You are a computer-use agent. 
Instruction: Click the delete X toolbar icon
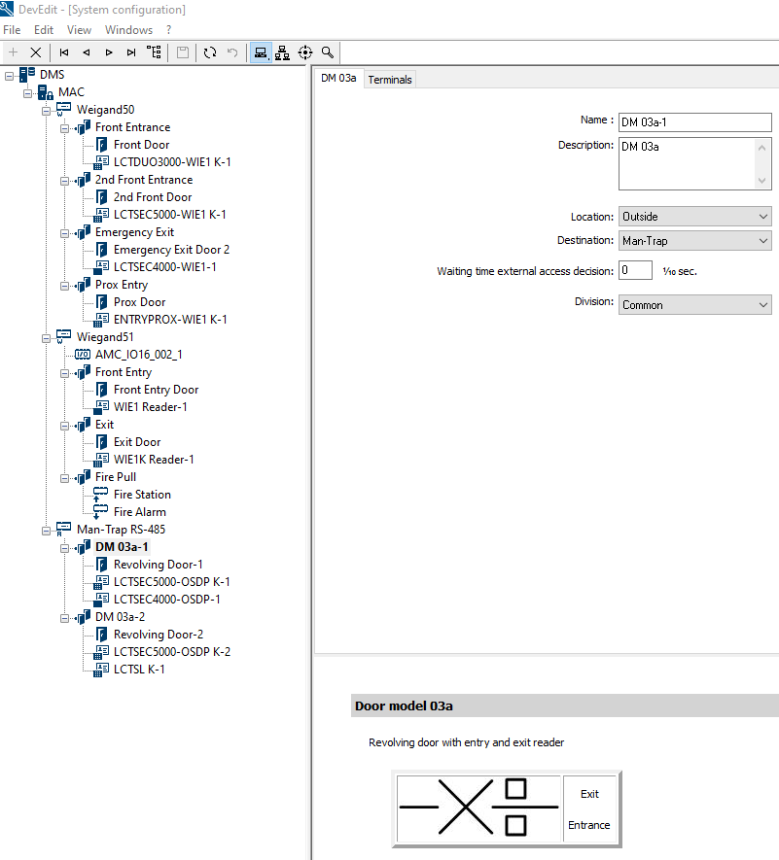click(x=36, y=52)
